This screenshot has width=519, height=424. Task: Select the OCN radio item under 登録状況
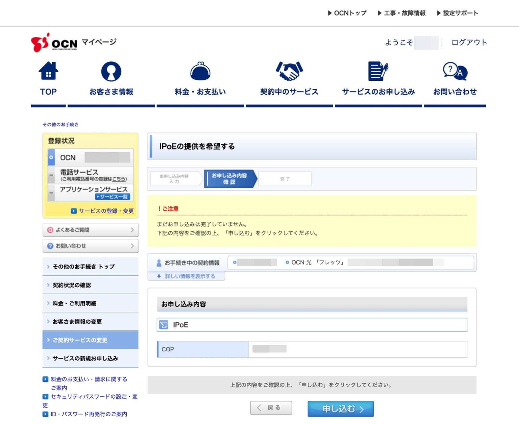51,157
